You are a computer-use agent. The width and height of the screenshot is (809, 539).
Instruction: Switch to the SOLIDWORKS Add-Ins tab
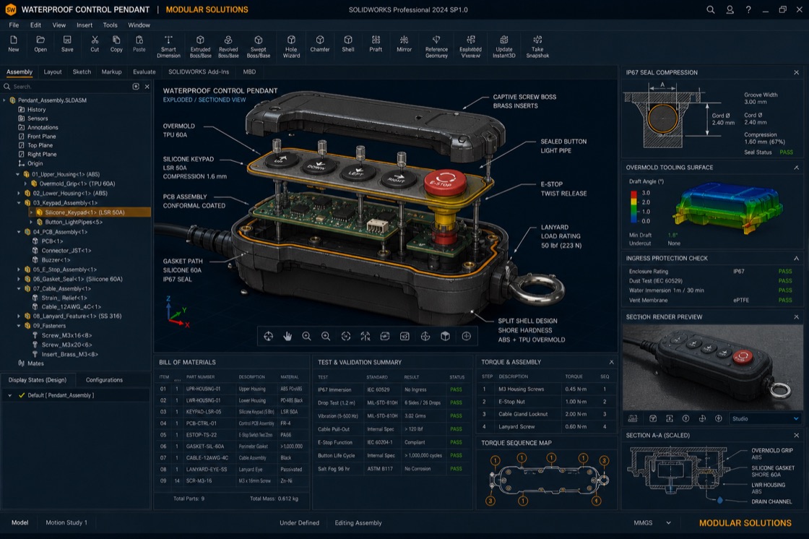[x=199, y=72]
